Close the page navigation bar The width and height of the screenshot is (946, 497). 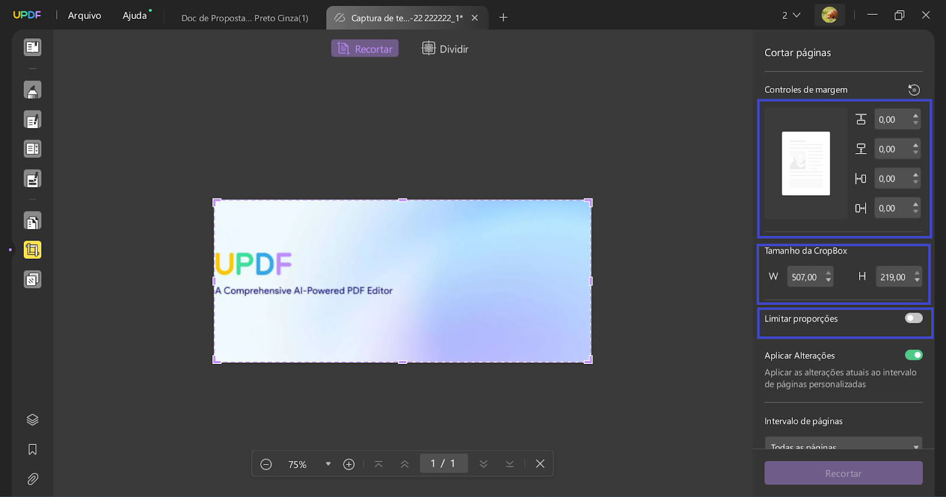point(540,464)
